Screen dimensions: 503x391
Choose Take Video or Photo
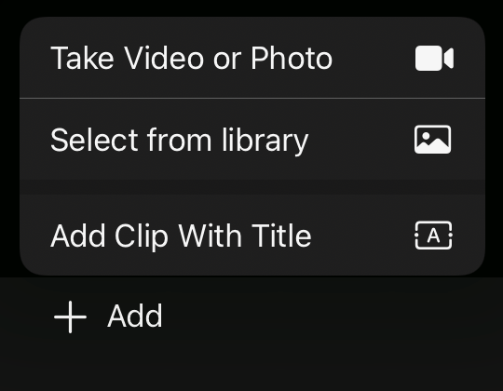[x=252, y=58]
